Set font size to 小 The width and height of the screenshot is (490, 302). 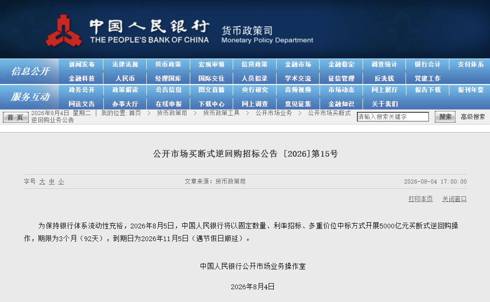tap(61, 182)
